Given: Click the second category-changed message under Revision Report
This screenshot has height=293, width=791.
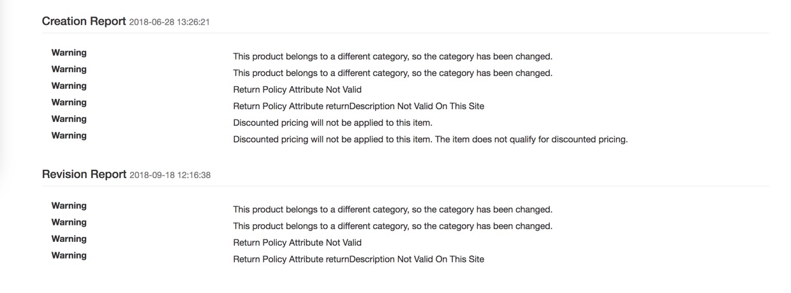Looking at the screenshot, I should click(392, 226).
